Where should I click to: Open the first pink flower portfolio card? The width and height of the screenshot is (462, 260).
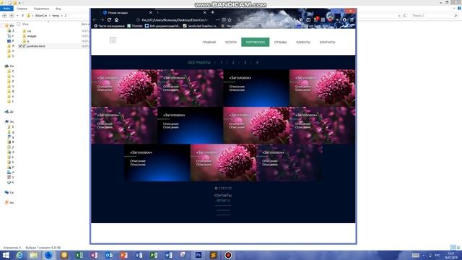coord(124,88)
